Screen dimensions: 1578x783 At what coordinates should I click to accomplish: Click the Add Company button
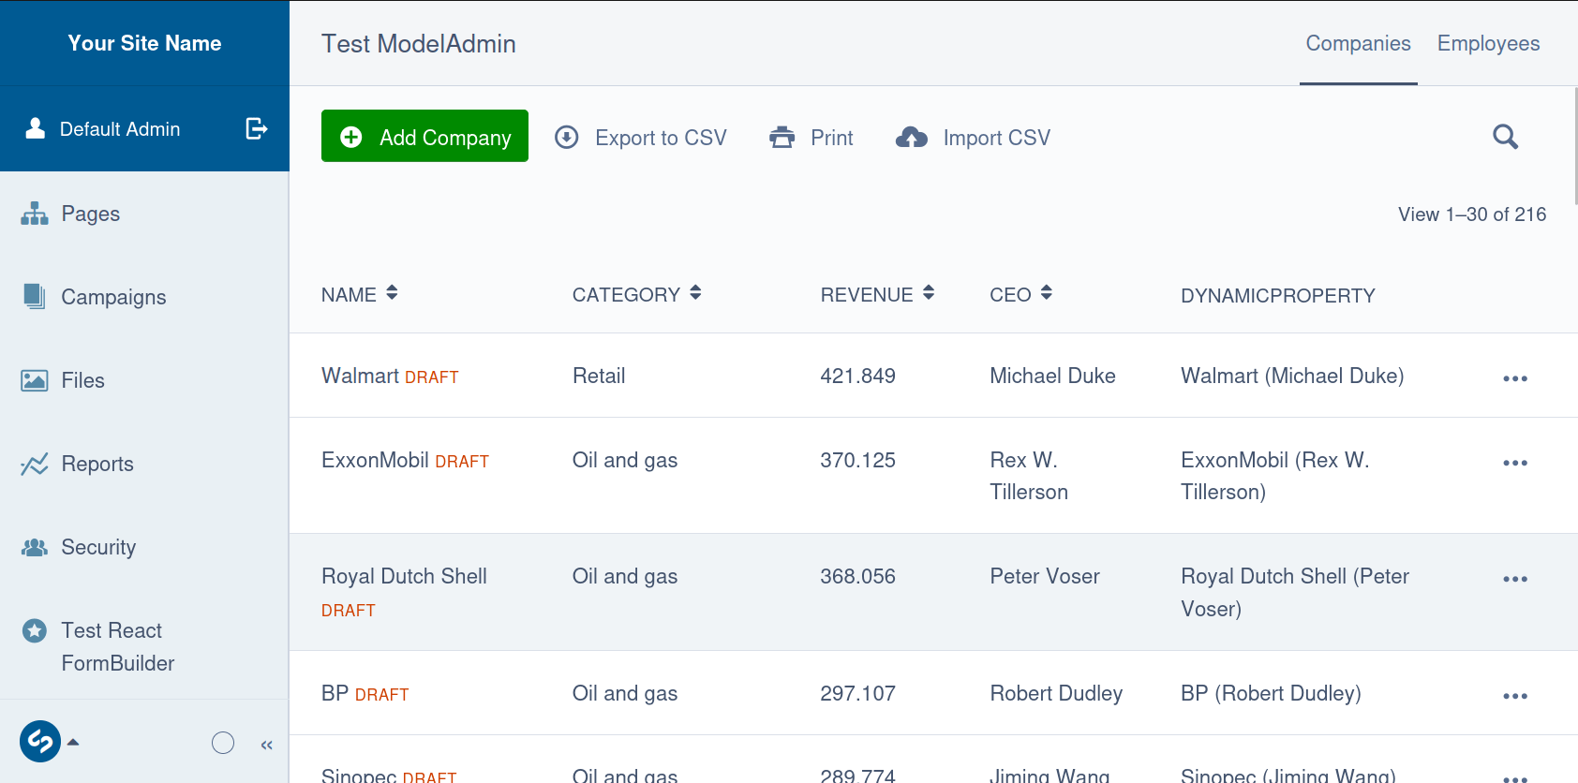pyautogui.click(x=424, y=136)
